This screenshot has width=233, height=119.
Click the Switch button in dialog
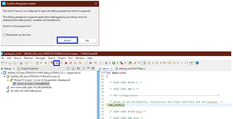tap(67, 41)
